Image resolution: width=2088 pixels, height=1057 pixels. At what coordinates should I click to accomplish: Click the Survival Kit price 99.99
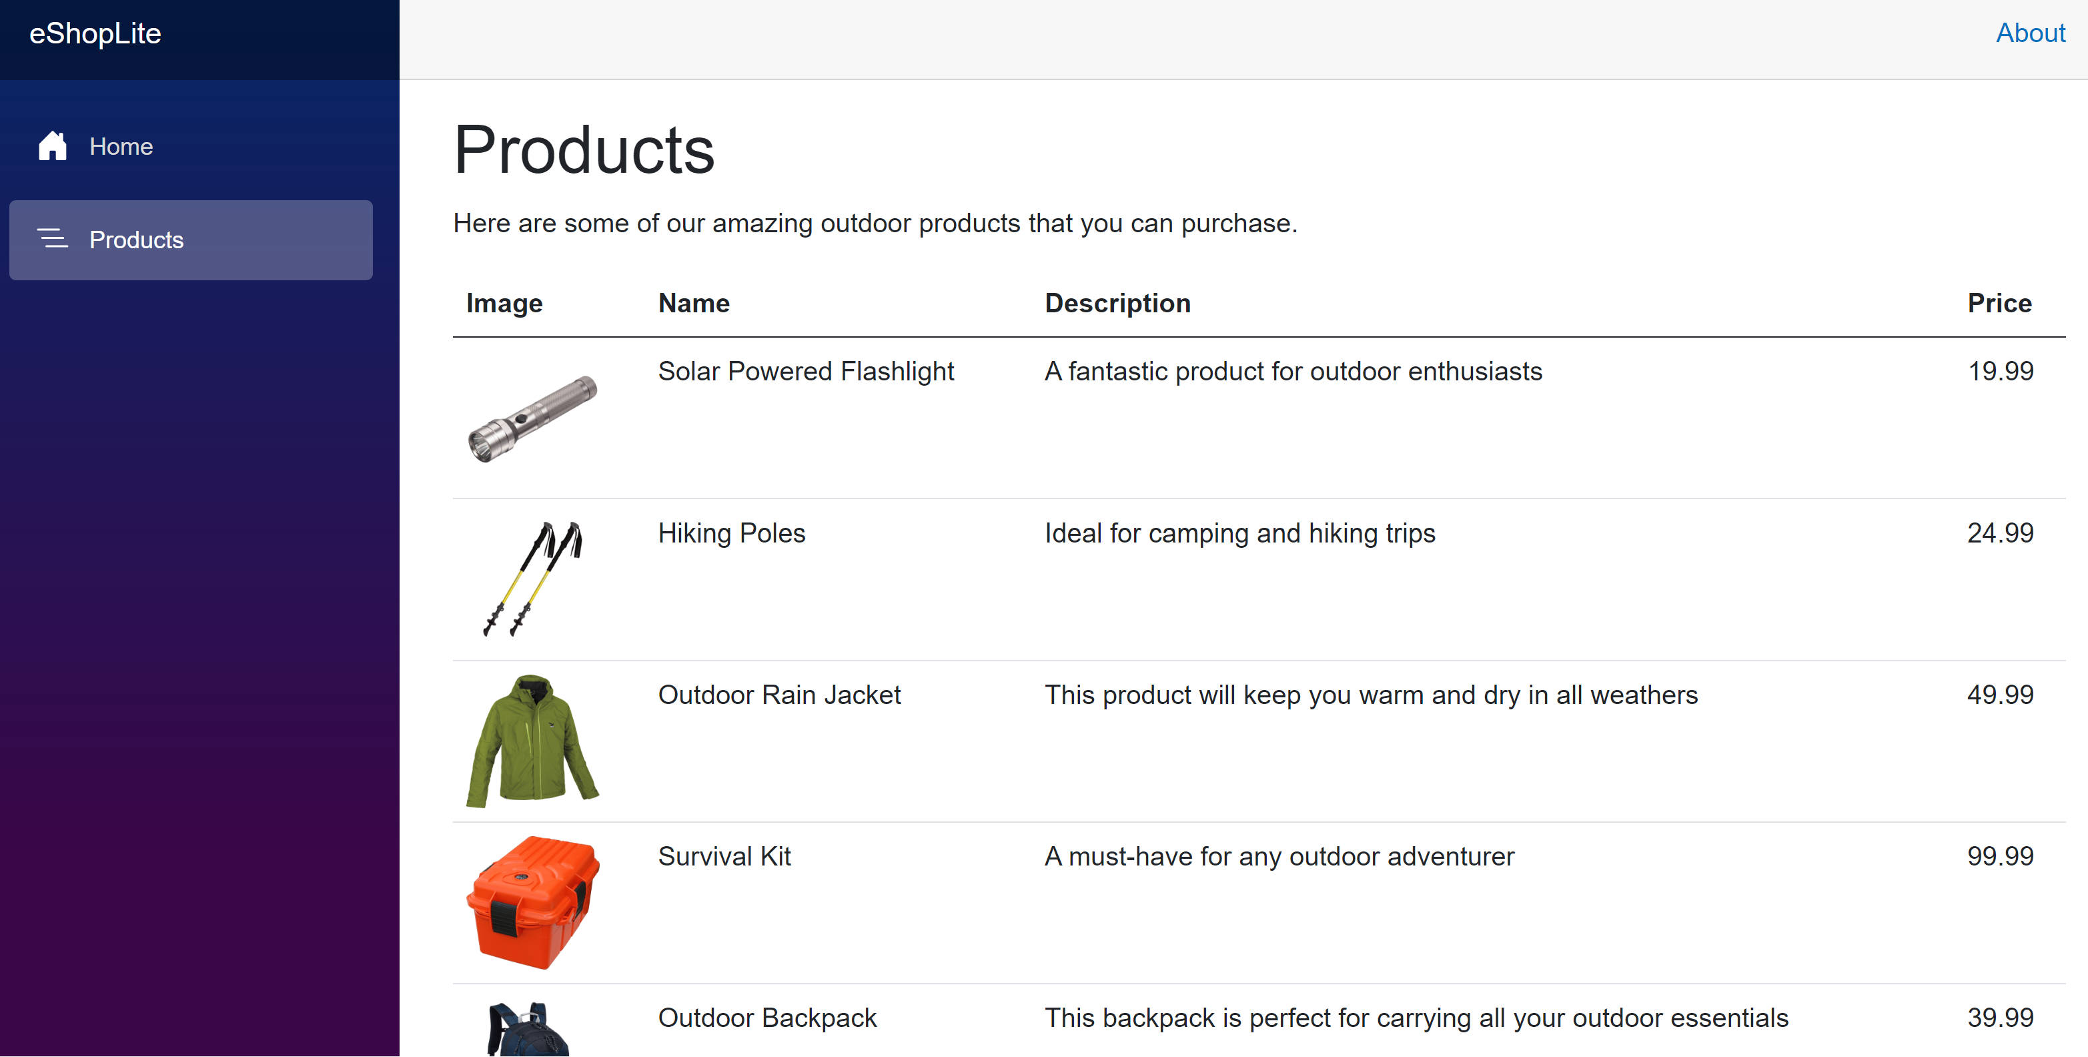[2000, 856]
